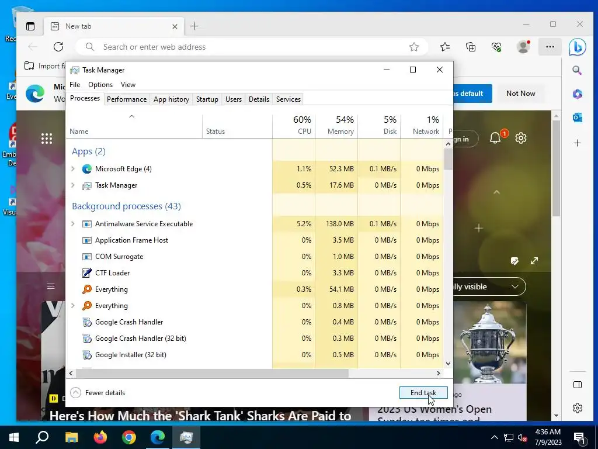Switch to the App history tab
598x449 pixels.
pyautogui.click(x=171, y=99)
